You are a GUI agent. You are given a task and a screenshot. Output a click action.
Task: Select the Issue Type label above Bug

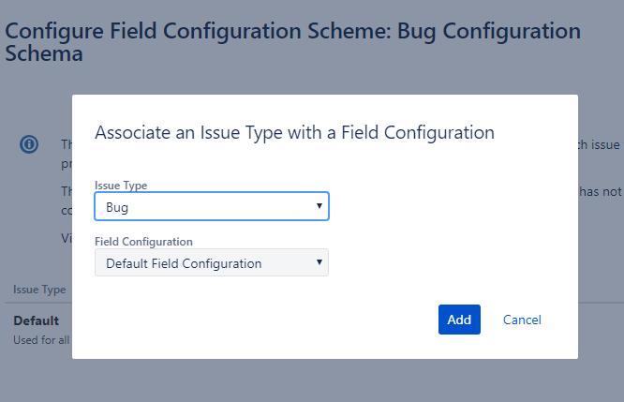tap(121, 186)
